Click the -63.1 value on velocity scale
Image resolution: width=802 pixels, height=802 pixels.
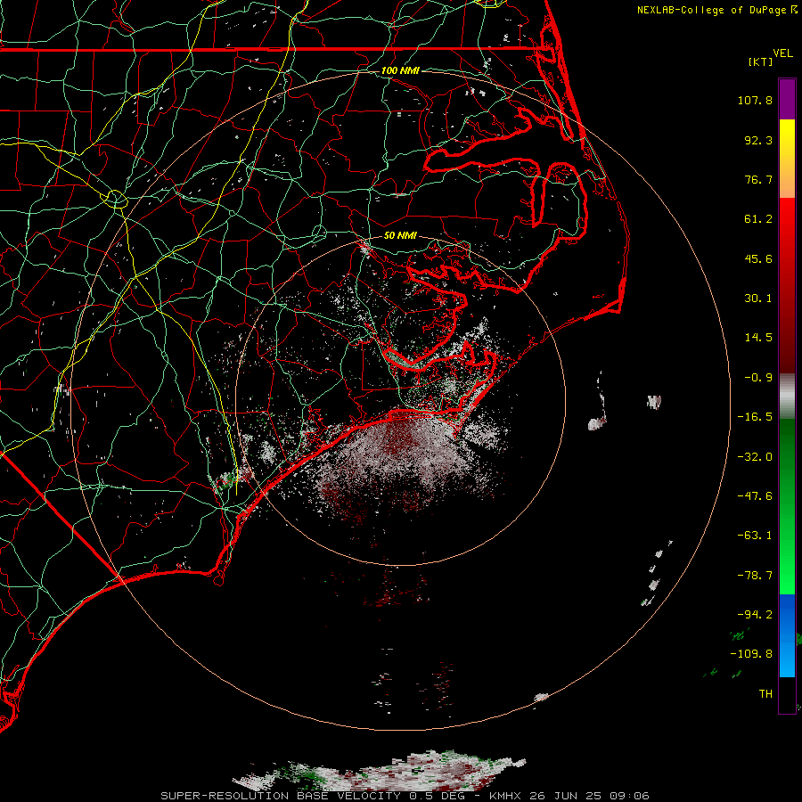click(755, 536)
